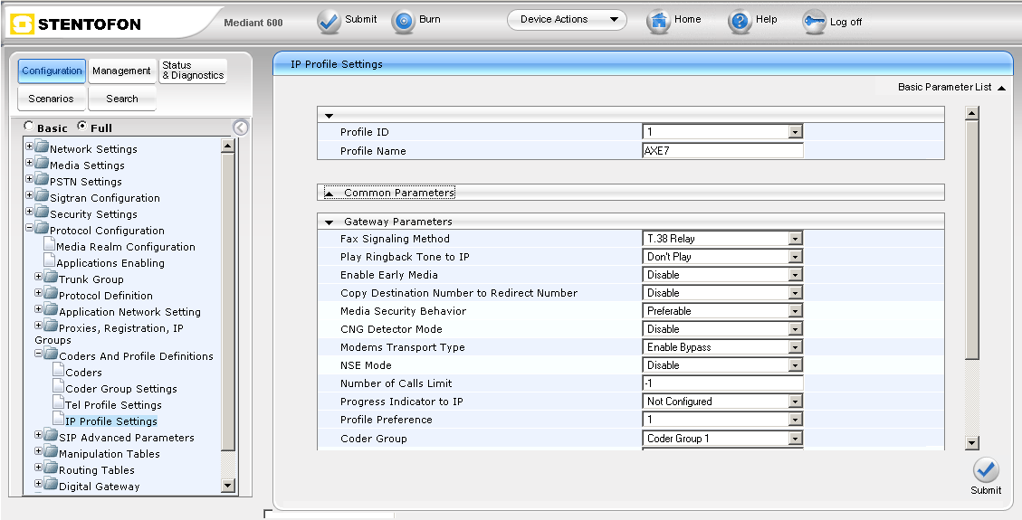The image size is (1022, 520).
Task: Open Media Realm Configuration page item
Action: coord(125,247)
